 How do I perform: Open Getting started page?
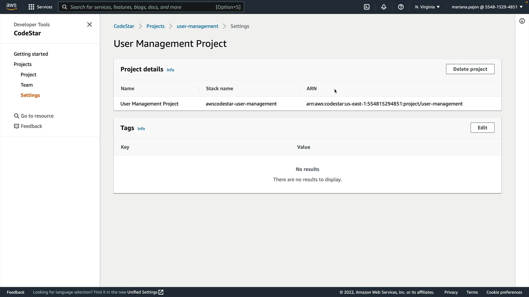click(x=31, y=54)
